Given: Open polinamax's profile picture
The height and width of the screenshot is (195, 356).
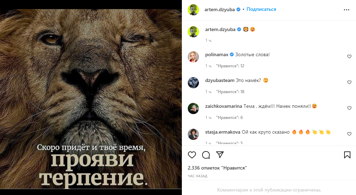Looking at the screenshot, I should [193, 57].
